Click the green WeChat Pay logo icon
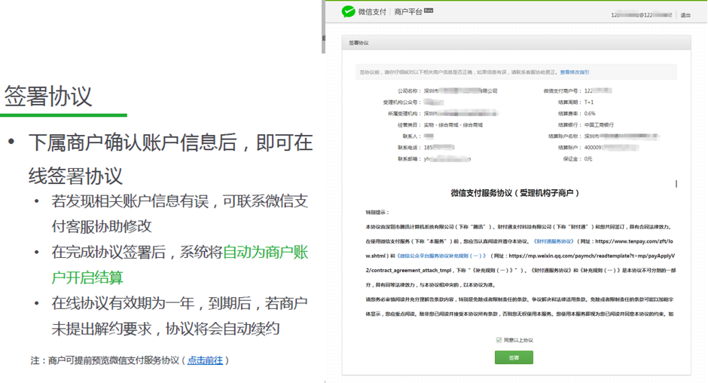708x383 pixels. (x=348, y=11)
